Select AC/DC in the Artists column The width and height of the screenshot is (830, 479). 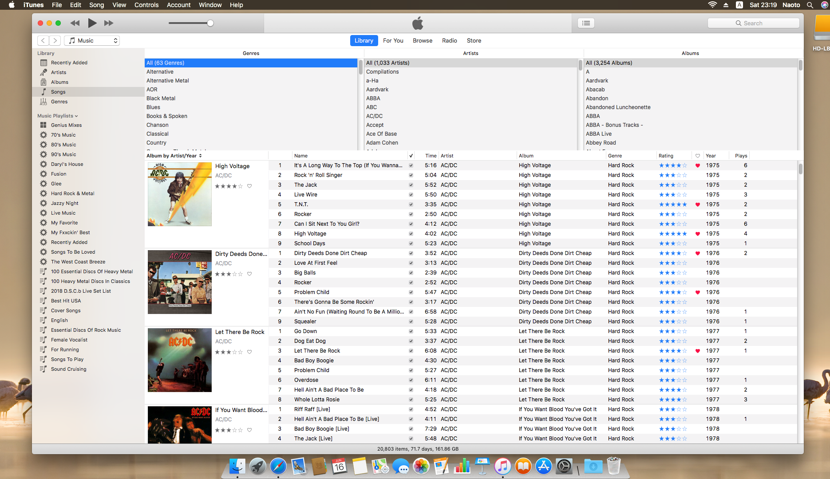[374, 116]
